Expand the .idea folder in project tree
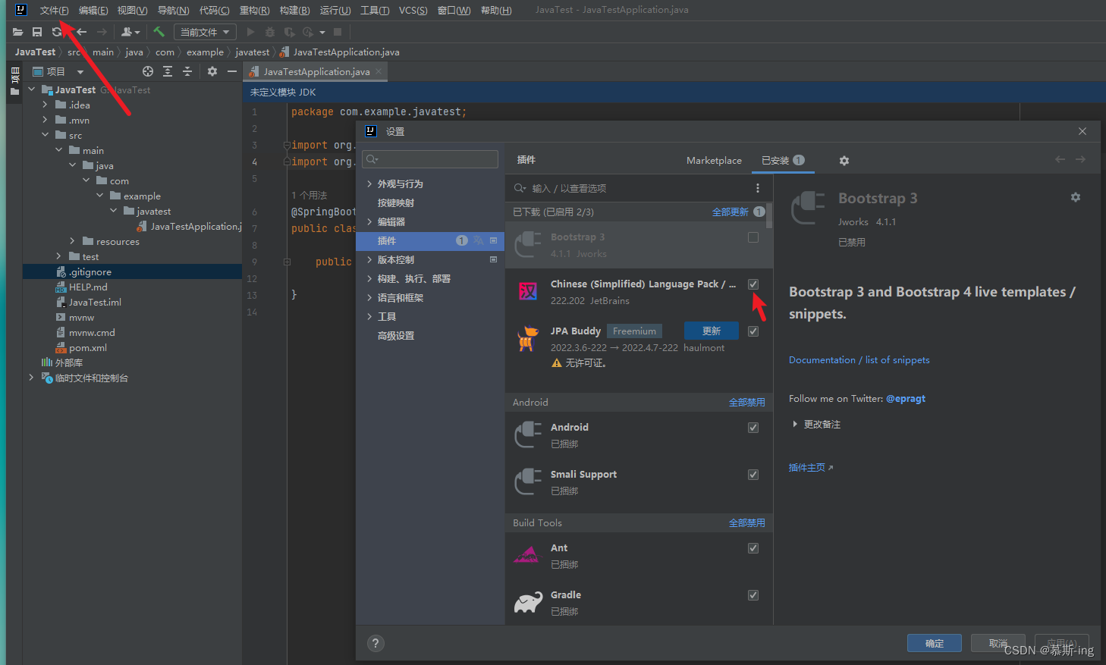Viewport: 1106px width, 665px height. point(45,105)
